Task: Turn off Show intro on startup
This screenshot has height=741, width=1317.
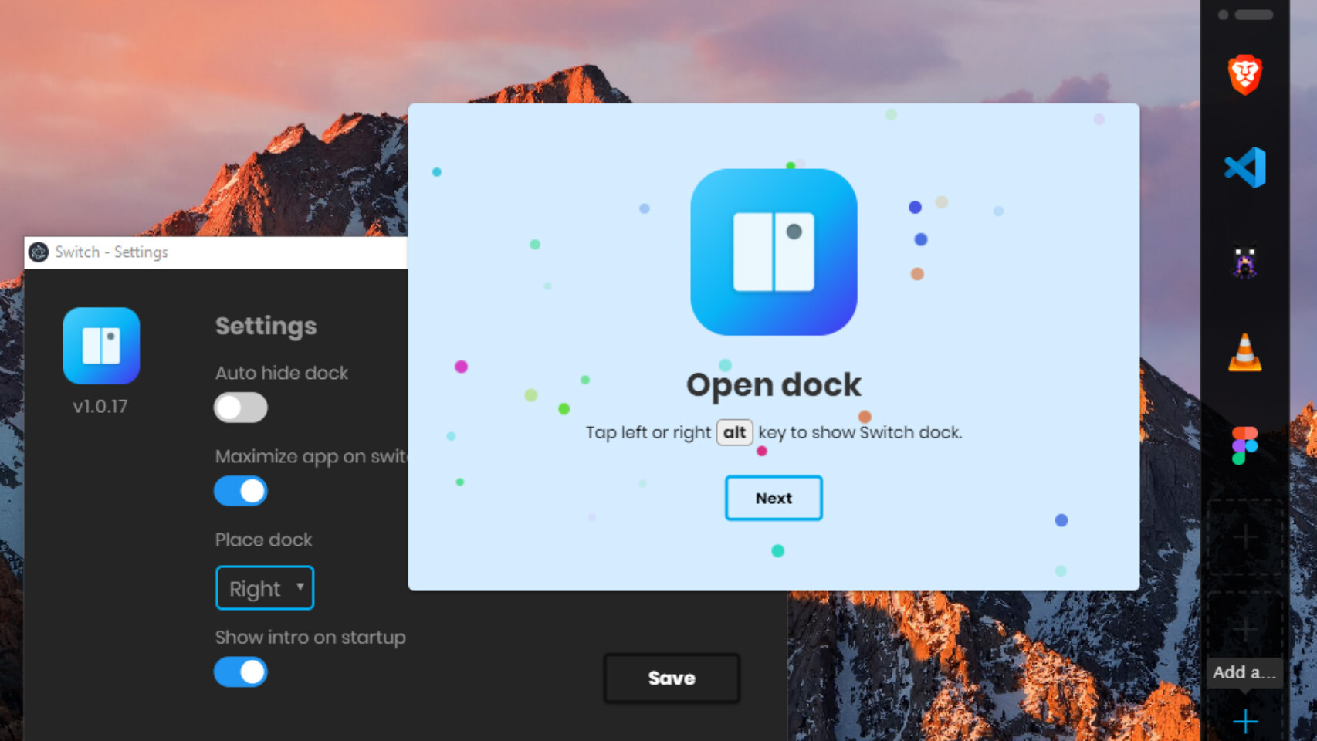Action: click(x=241, y=672)
